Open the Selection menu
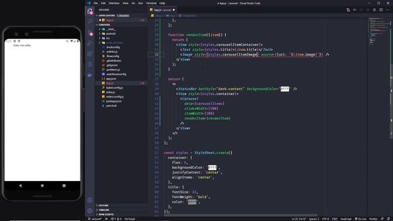The height and width of the screenshot is (221, 393). click(x=114, y=3)
